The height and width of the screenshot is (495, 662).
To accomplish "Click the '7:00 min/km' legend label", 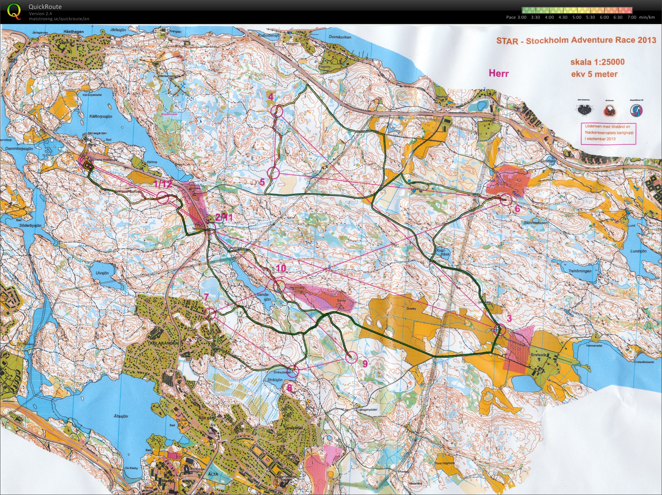I will [641, 17].
